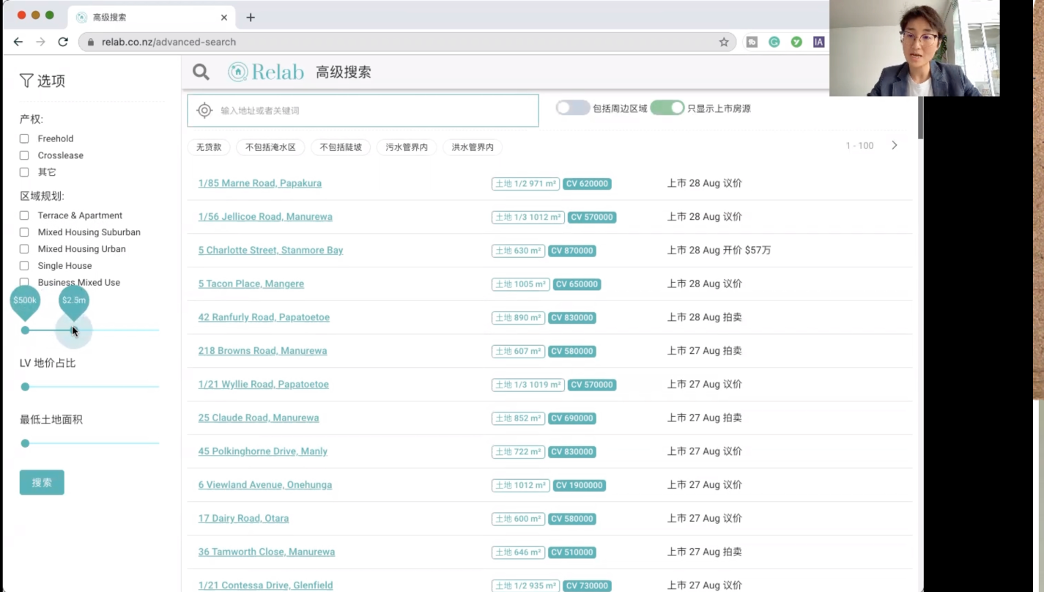
Task: Click the LV 地价占比 slider handle
Action: pos(26,387)
